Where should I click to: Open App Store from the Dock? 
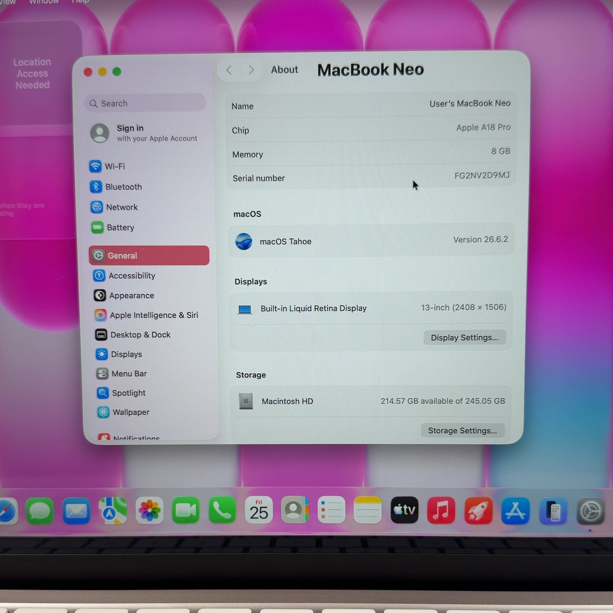(x=515, y=510)
